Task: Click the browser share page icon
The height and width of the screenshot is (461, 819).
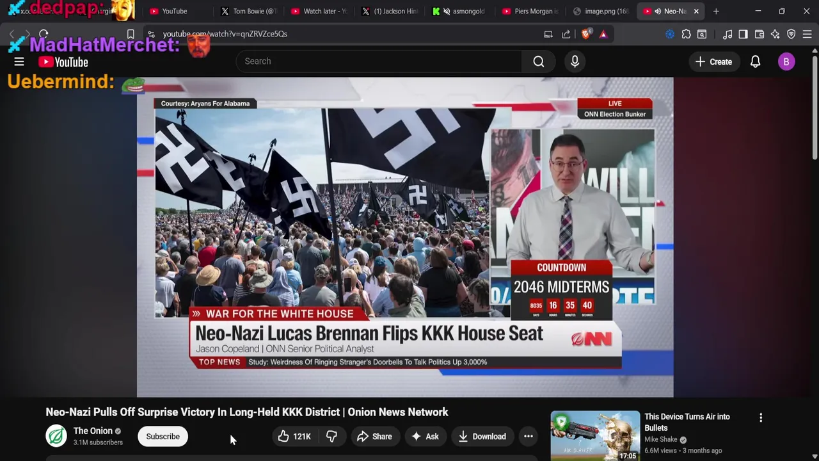Action: tap(566, 34)
